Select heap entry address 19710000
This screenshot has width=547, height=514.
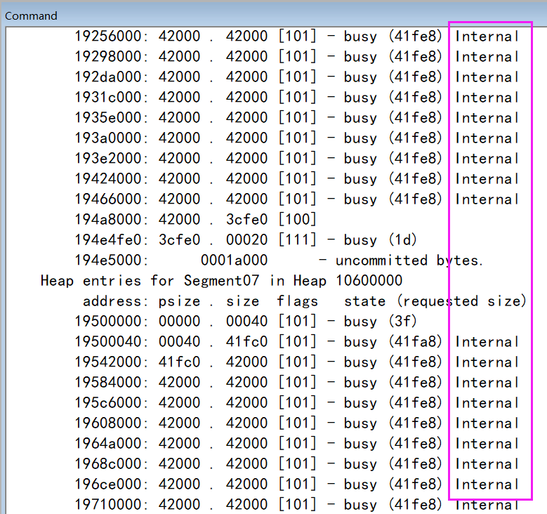(111, 504)
